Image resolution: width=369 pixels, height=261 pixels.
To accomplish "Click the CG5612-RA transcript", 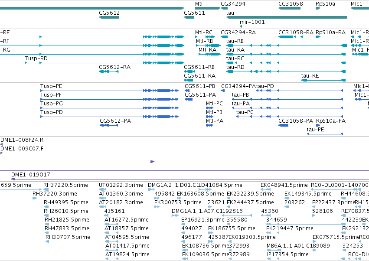I will point(109,72).
